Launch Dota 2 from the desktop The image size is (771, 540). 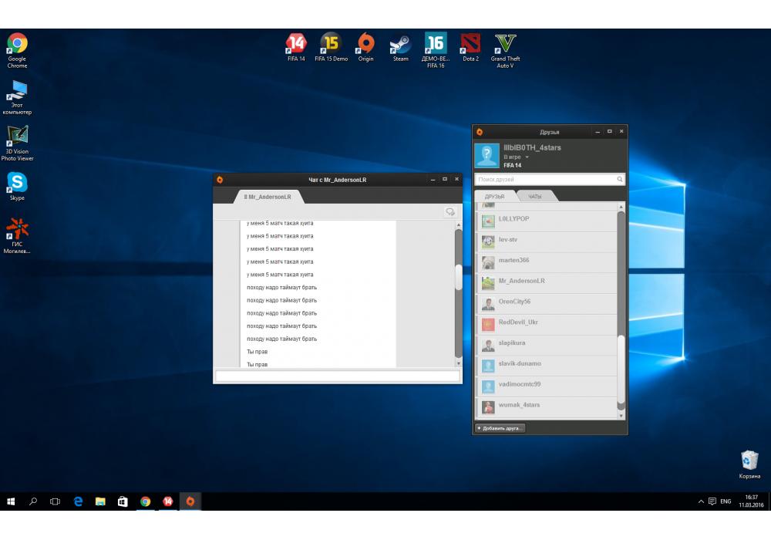click(470, 44)
